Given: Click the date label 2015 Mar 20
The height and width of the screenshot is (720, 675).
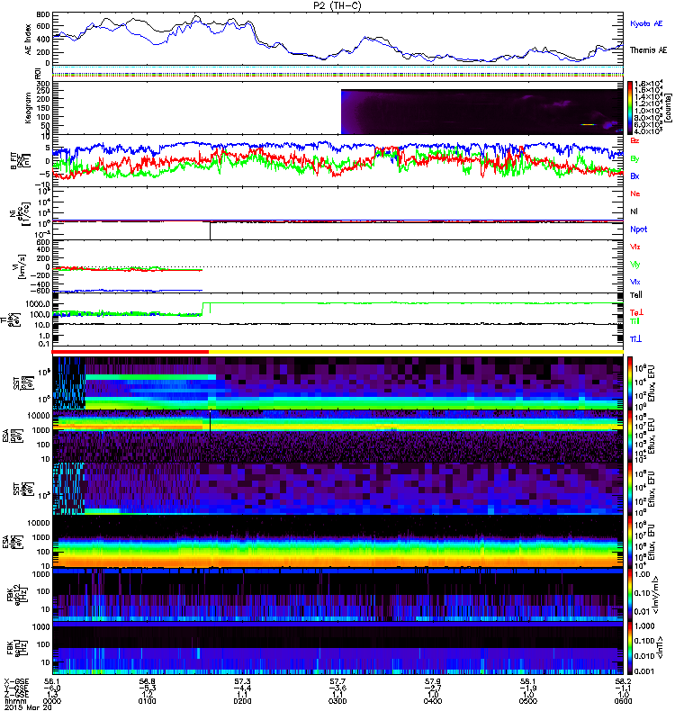Looking at the screenshot, I should point(28,707).
